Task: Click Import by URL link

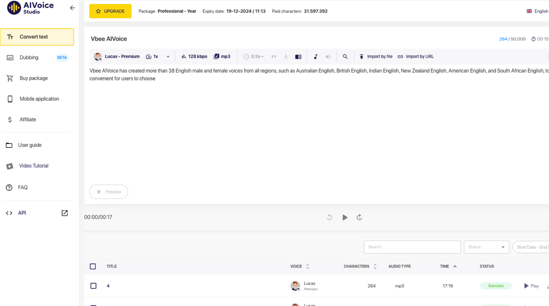Action: (416, 57)
